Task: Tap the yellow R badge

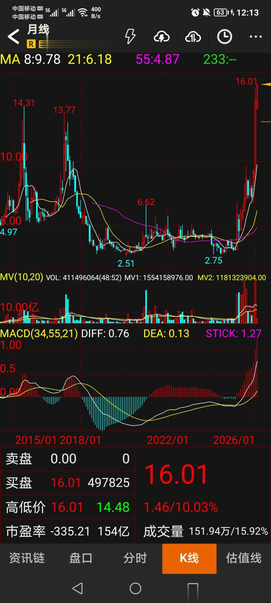Action: (31, 44)
